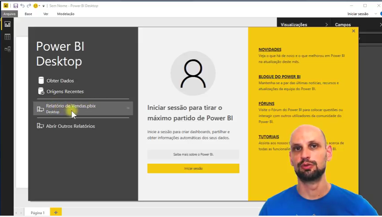Open Origens Recentes
The height and width of the screenshot is (217, 382).
pos(65,91)
